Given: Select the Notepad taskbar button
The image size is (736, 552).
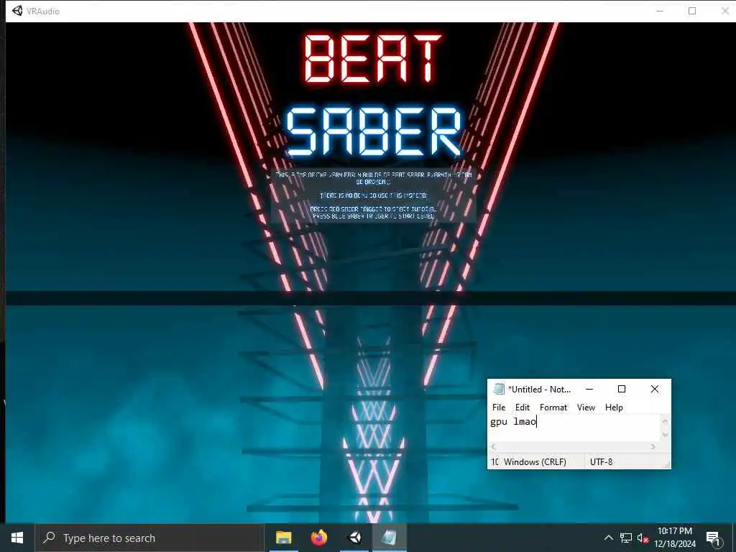Looking at the screenshot, I should coord(389,538).
